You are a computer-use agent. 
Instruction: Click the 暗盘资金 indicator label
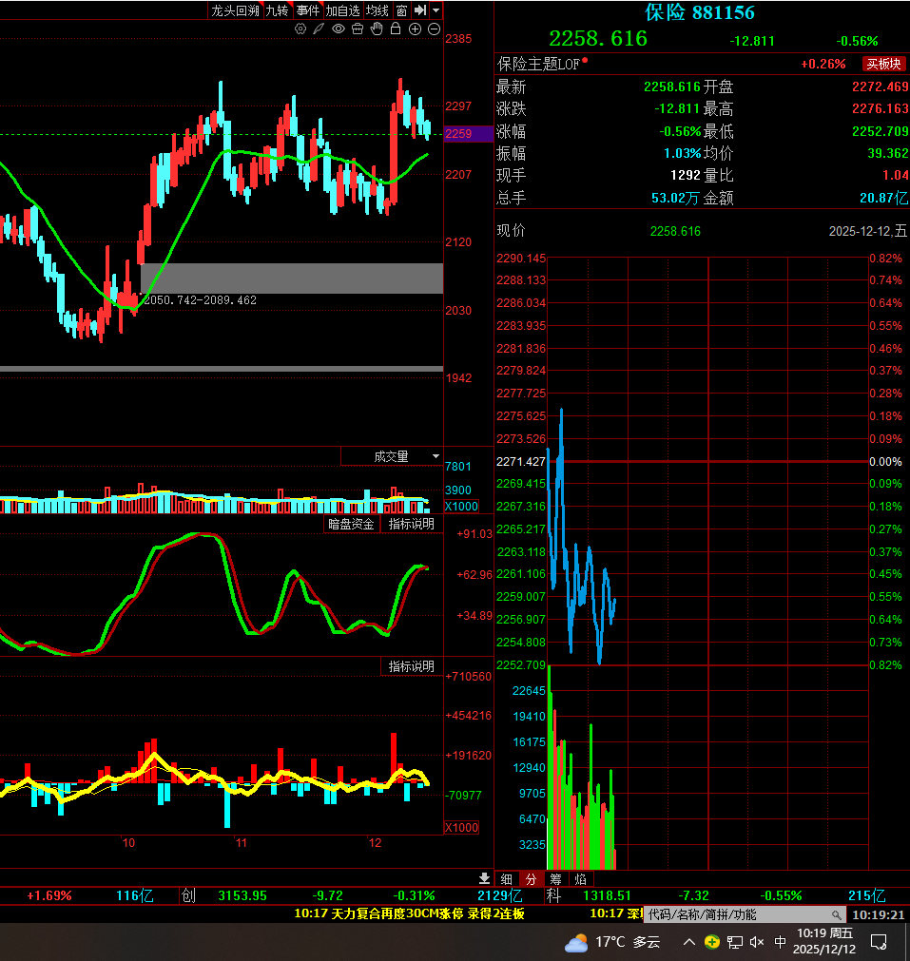pyautogui.click(x=352, y=524)
